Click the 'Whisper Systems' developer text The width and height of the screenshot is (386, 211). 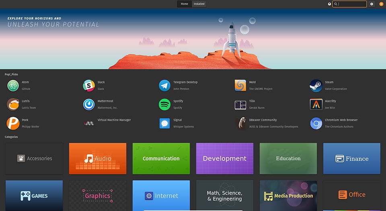183,127
